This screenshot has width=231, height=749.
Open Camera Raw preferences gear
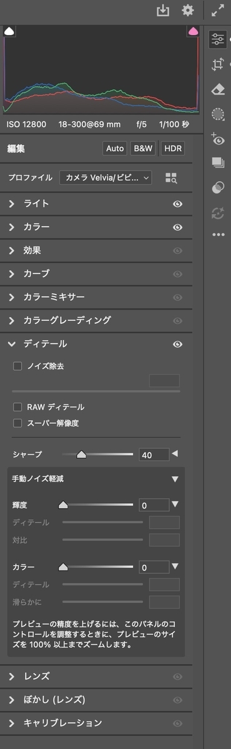pyautogui.click(x=187, y=11)
